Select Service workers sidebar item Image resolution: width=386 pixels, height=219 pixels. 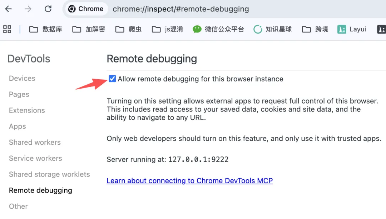pos(35,158)
